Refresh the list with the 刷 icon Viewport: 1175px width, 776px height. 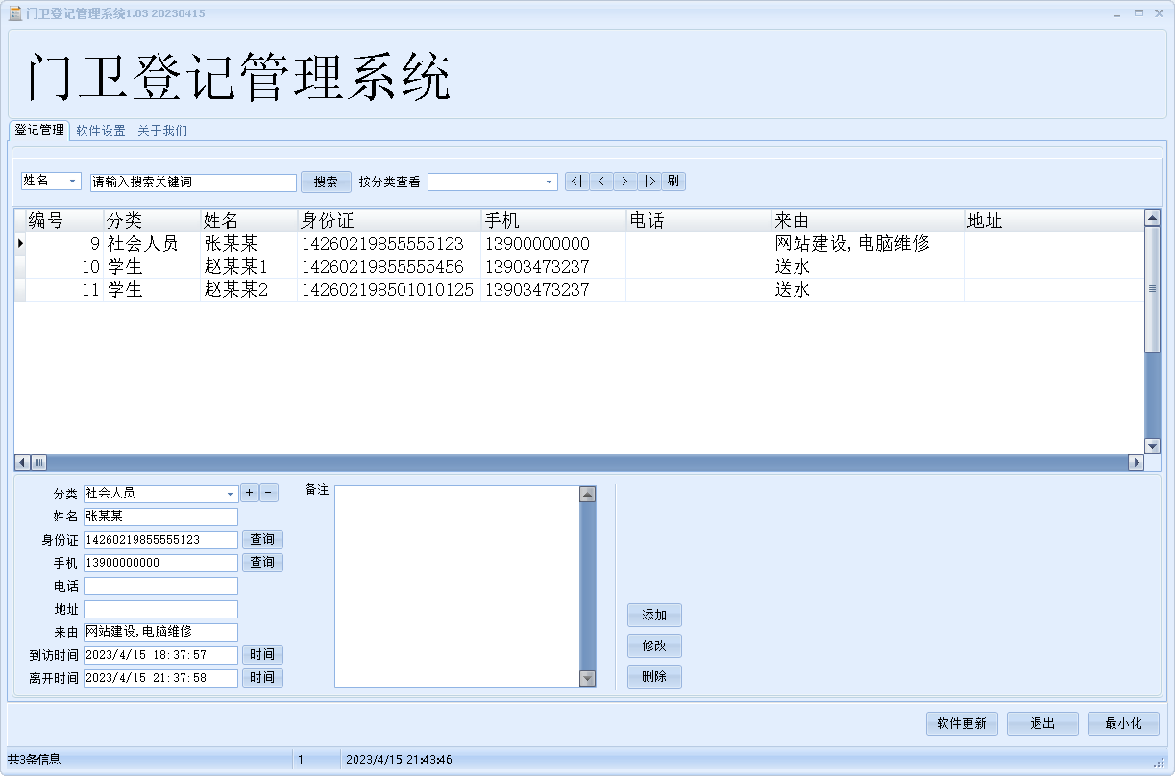[673, 181]
